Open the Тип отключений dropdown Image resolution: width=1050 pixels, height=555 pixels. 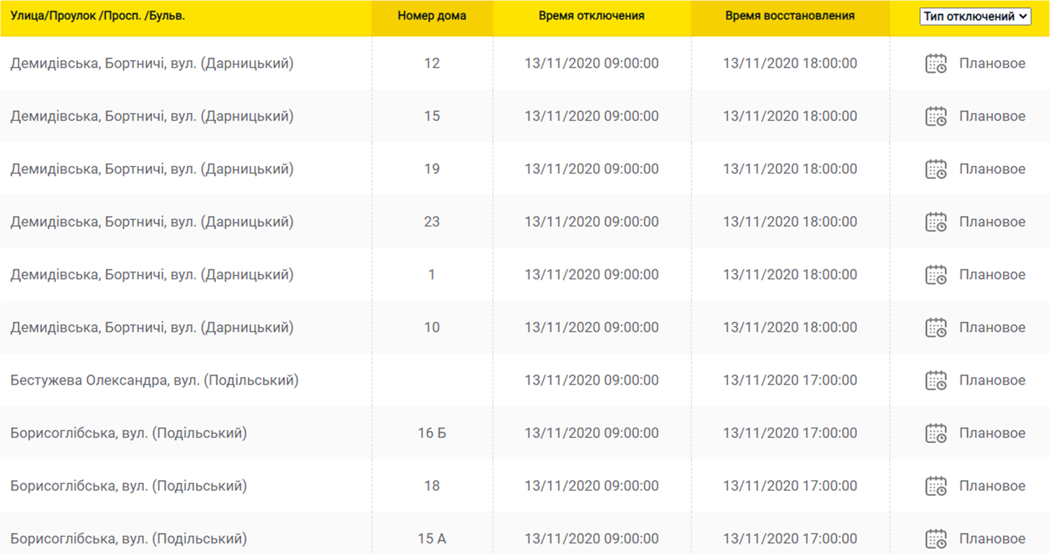tap(975, 16)
